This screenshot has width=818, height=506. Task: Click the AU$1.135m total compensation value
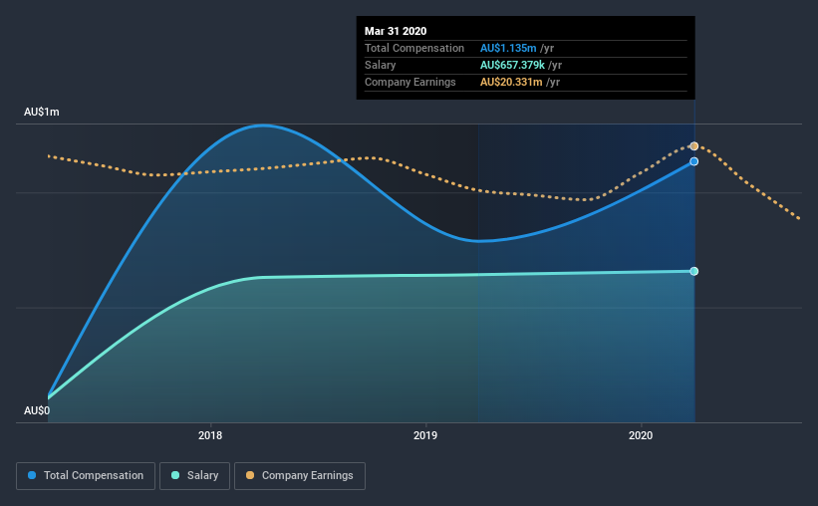[508, 48]
